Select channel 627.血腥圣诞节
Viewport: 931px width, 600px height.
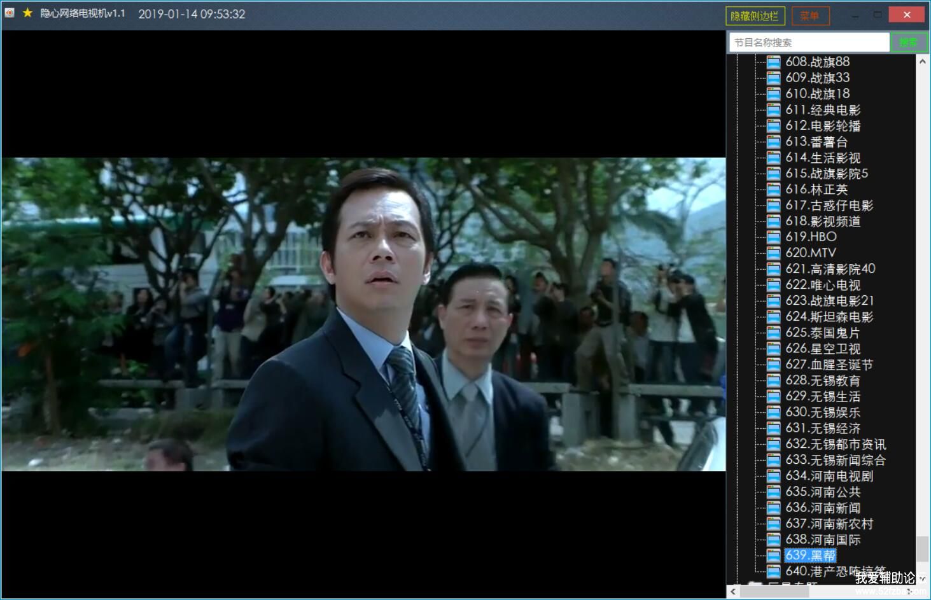pos(829,365)
